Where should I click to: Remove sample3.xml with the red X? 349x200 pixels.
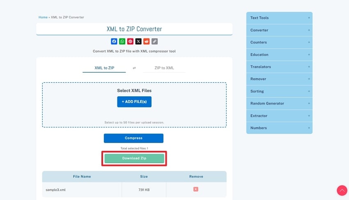coord(195,189)
